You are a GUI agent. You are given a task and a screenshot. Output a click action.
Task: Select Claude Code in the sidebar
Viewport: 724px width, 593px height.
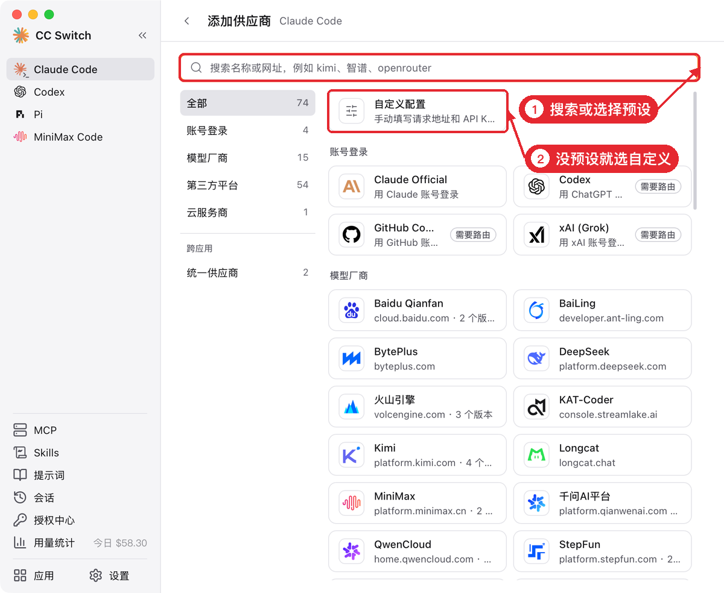[x=80, y=69]
